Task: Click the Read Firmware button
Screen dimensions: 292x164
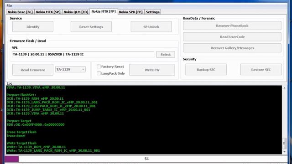Action: [x=33, y=70]
